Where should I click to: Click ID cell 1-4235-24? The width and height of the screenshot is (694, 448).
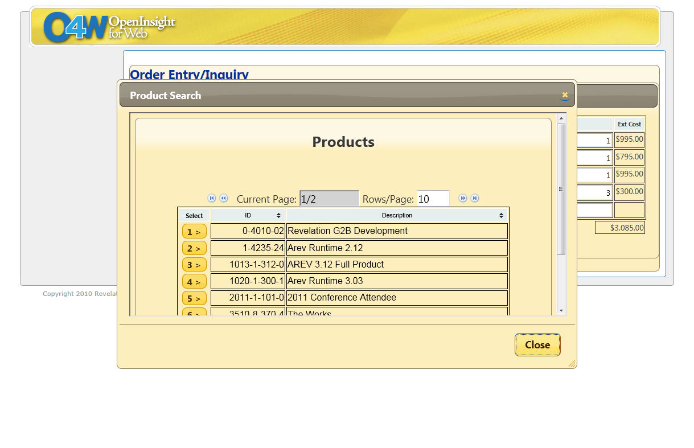point(248,248)
